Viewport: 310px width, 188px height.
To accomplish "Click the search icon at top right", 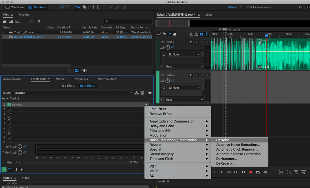I will (308, 7).
